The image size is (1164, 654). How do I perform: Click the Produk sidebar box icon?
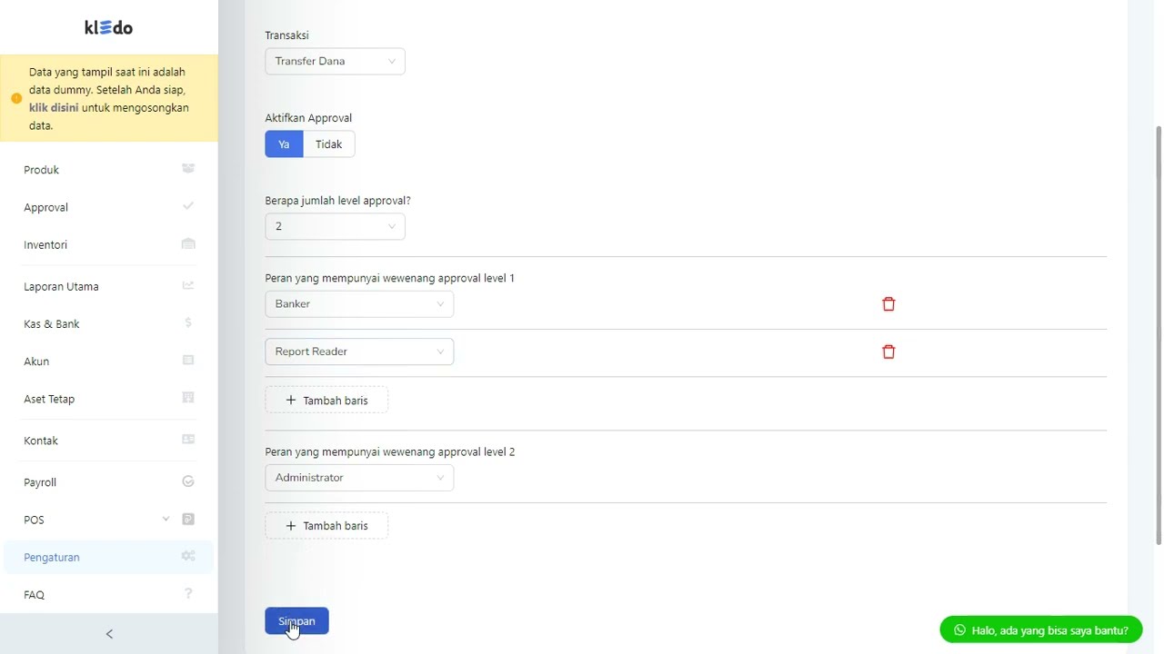[188, 169]
